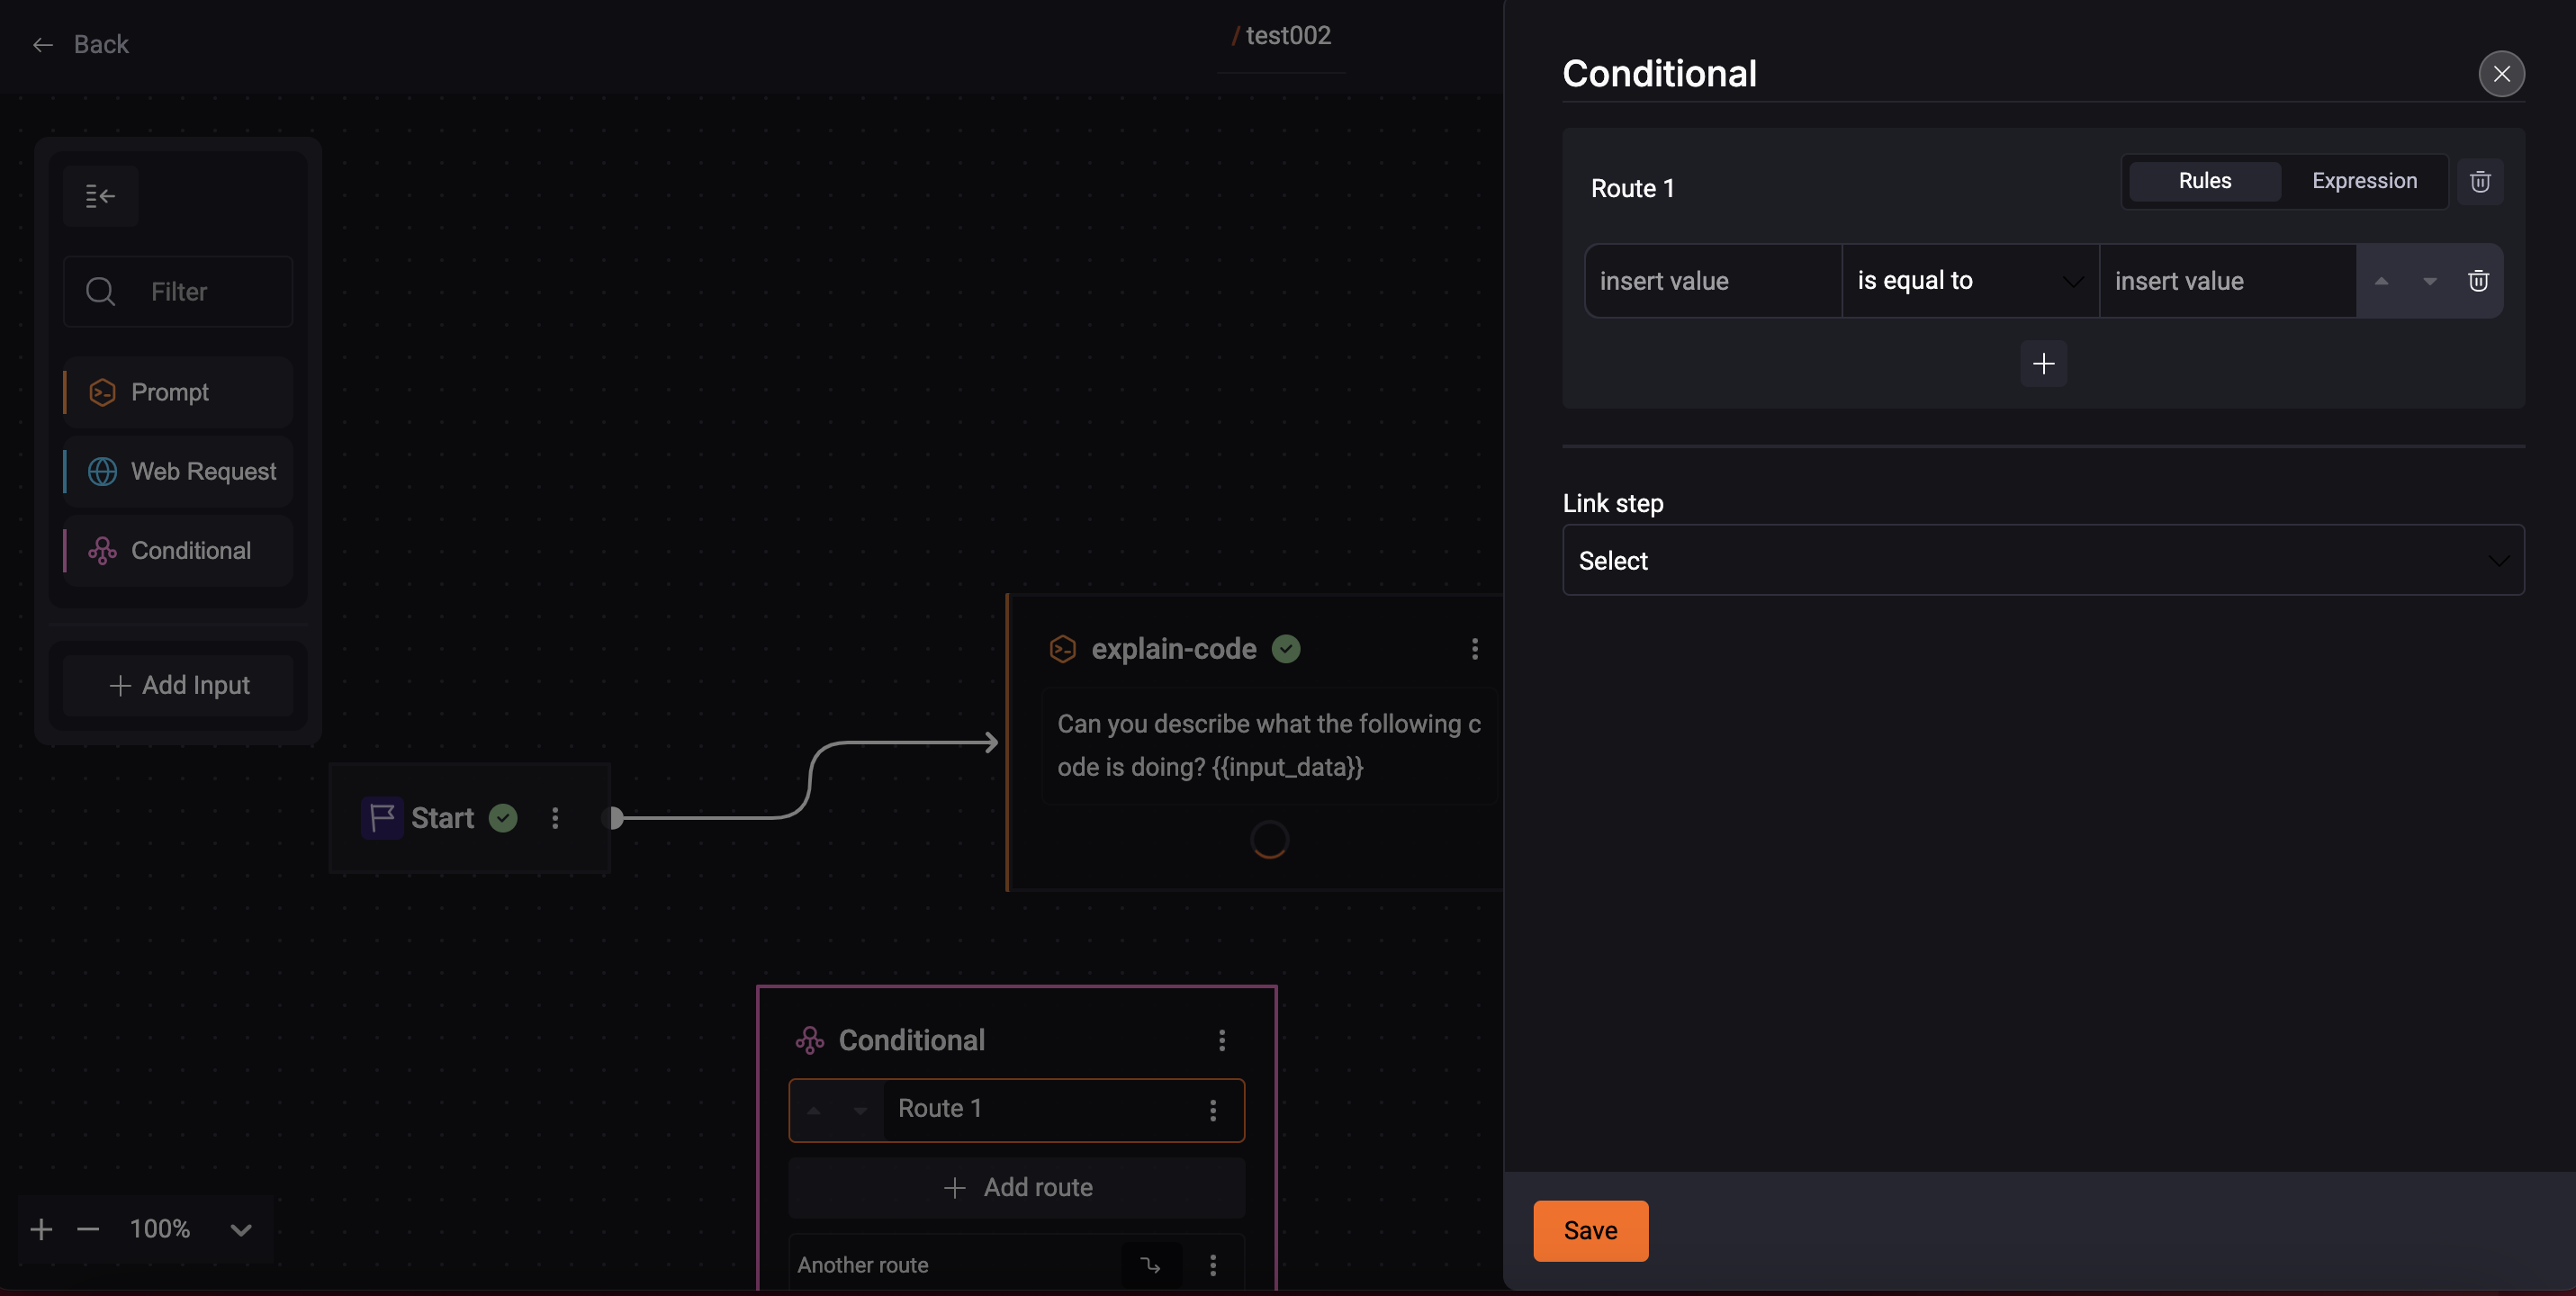Open explain-code node options menu
Viewport: 2576px width, 1296px height.
point(1474,649)
